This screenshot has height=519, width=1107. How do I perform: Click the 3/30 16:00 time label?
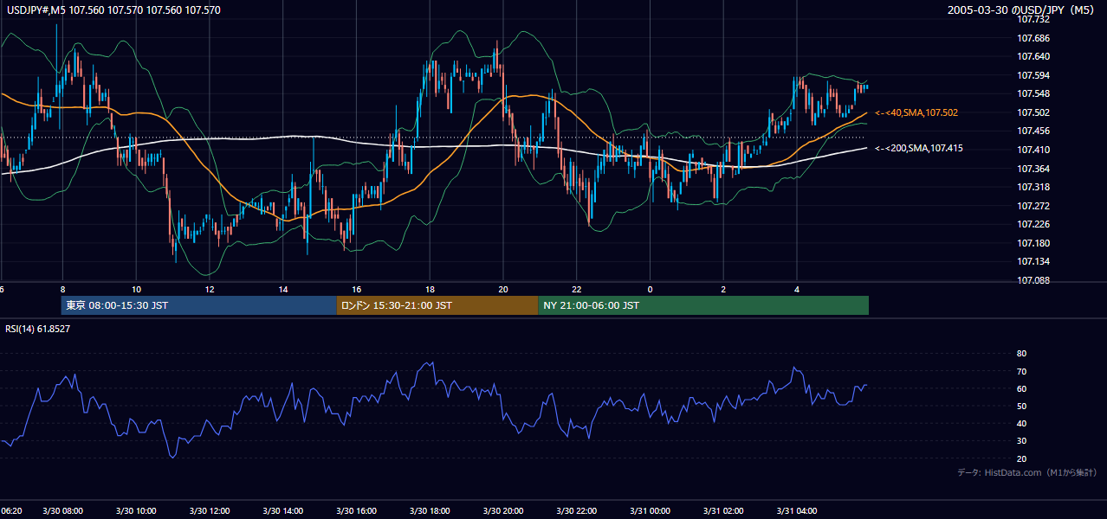pos(356,511)
